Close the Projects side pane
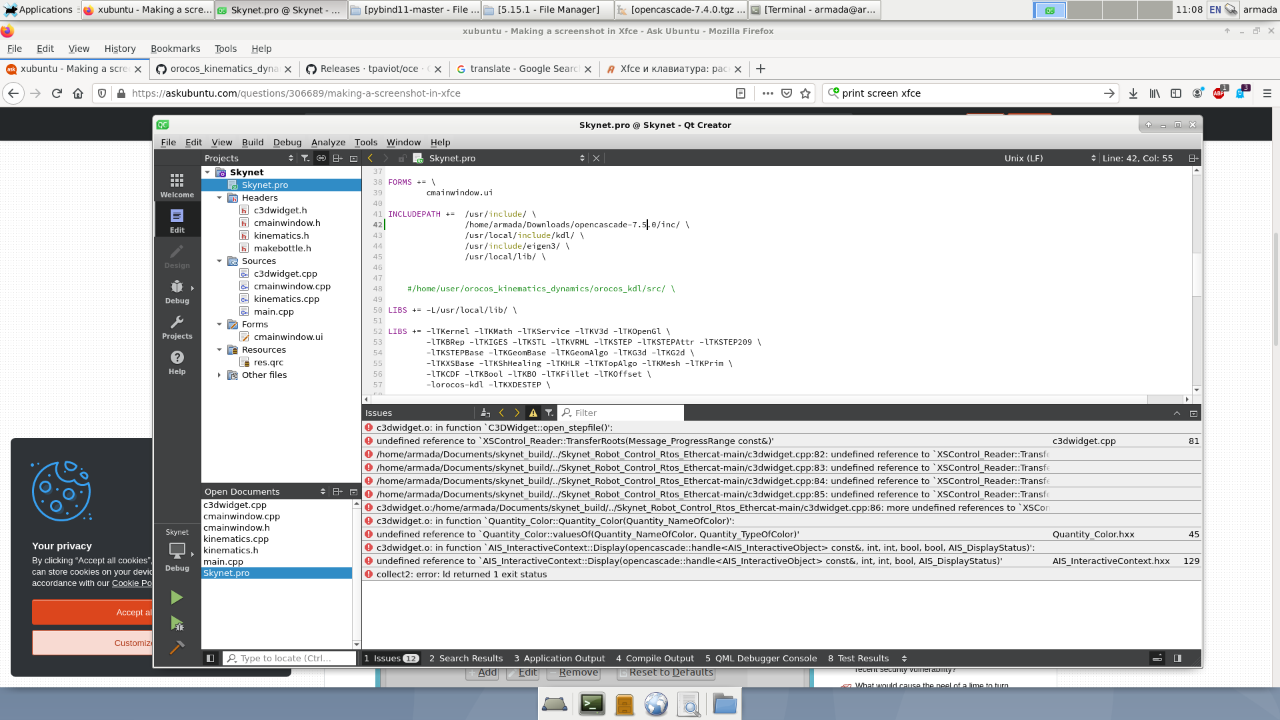 coord(353,158)
